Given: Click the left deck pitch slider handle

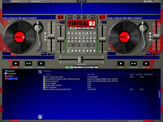Looking at the screenshot, I should 51,36.
